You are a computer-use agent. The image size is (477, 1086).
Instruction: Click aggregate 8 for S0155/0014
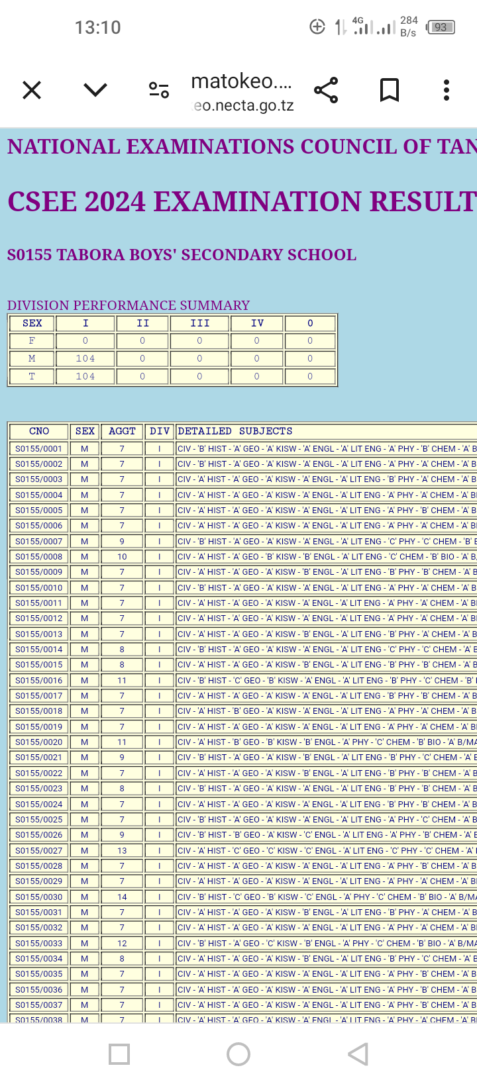pos(122,650)
